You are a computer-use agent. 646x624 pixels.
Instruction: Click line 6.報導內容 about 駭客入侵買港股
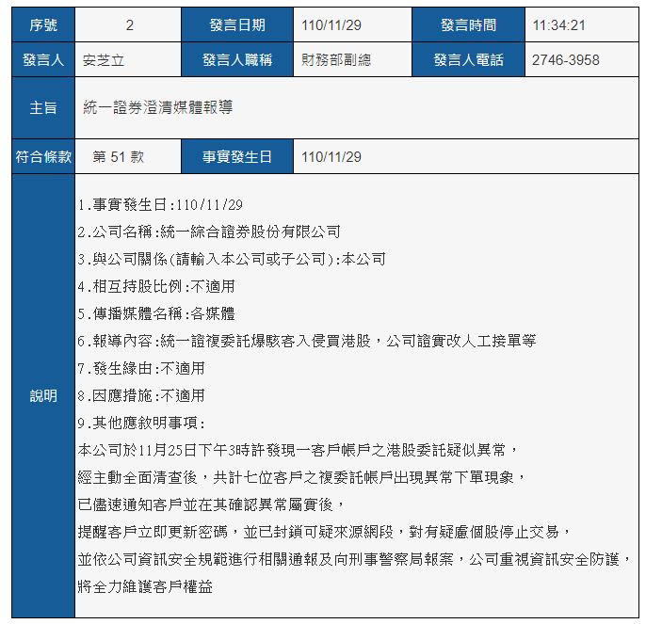307,341
